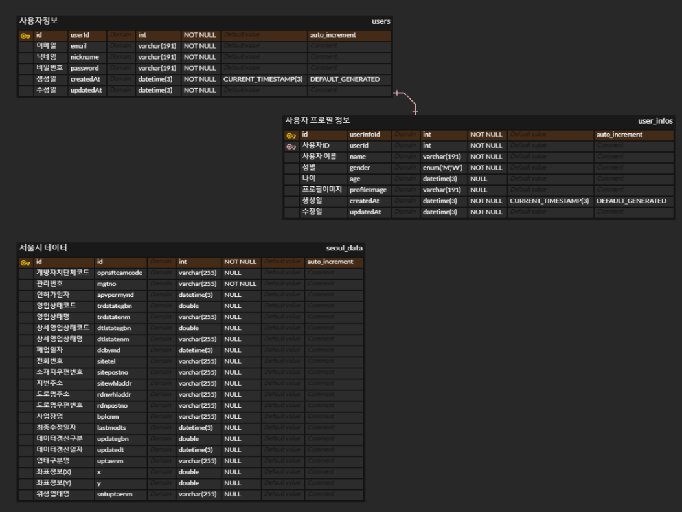
Task: Select the 사용자 프로필 정보 table title
Action: pos(317,120)
